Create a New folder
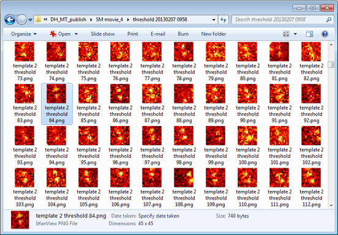 (214, 34)
